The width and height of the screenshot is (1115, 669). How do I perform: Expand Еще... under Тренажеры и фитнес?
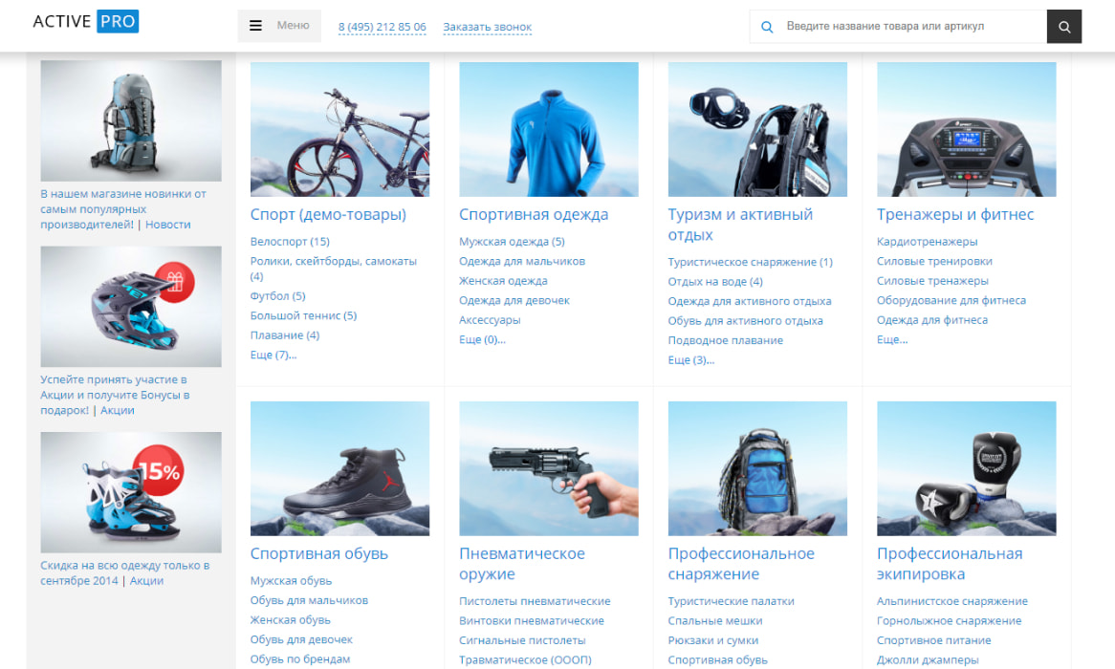[891, 339]
